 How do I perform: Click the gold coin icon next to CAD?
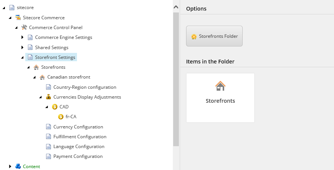[x=54, y=107]
